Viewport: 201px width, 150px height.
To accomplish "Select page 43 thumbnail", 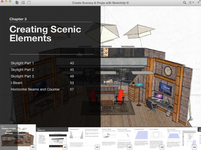I will (x=149, y=139).
